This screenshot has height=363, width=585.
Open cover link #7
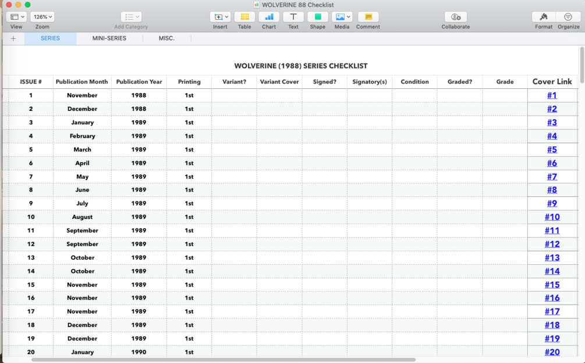[x=552, y=177]
